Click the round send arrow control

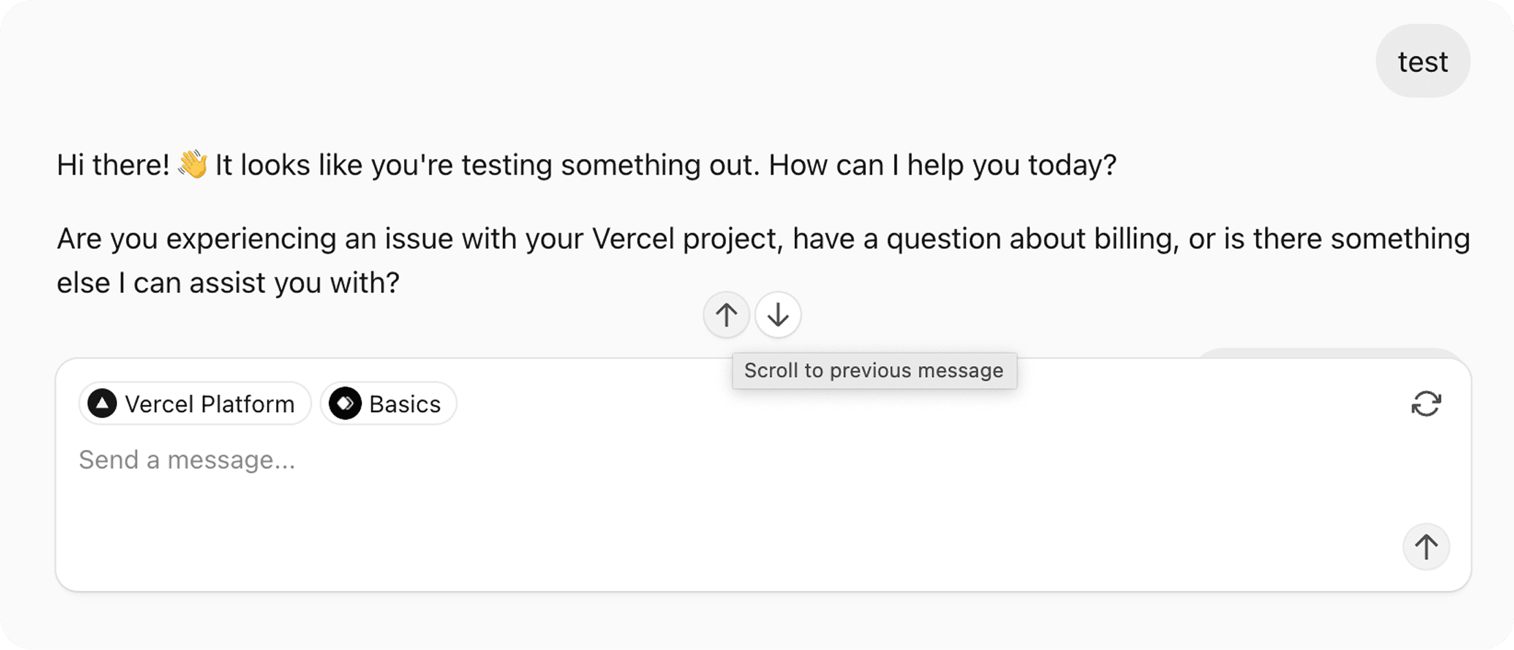(1426, 547)
